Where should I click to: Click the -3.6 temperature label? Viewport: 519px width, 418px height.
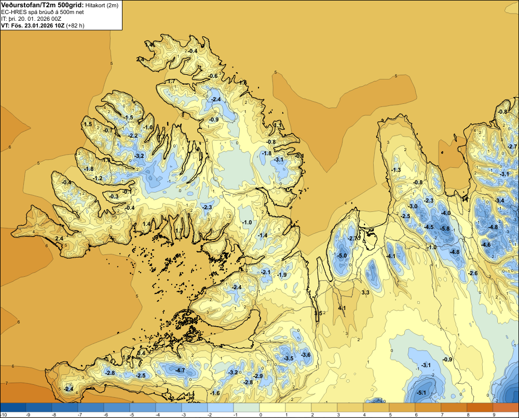[306, 355]
